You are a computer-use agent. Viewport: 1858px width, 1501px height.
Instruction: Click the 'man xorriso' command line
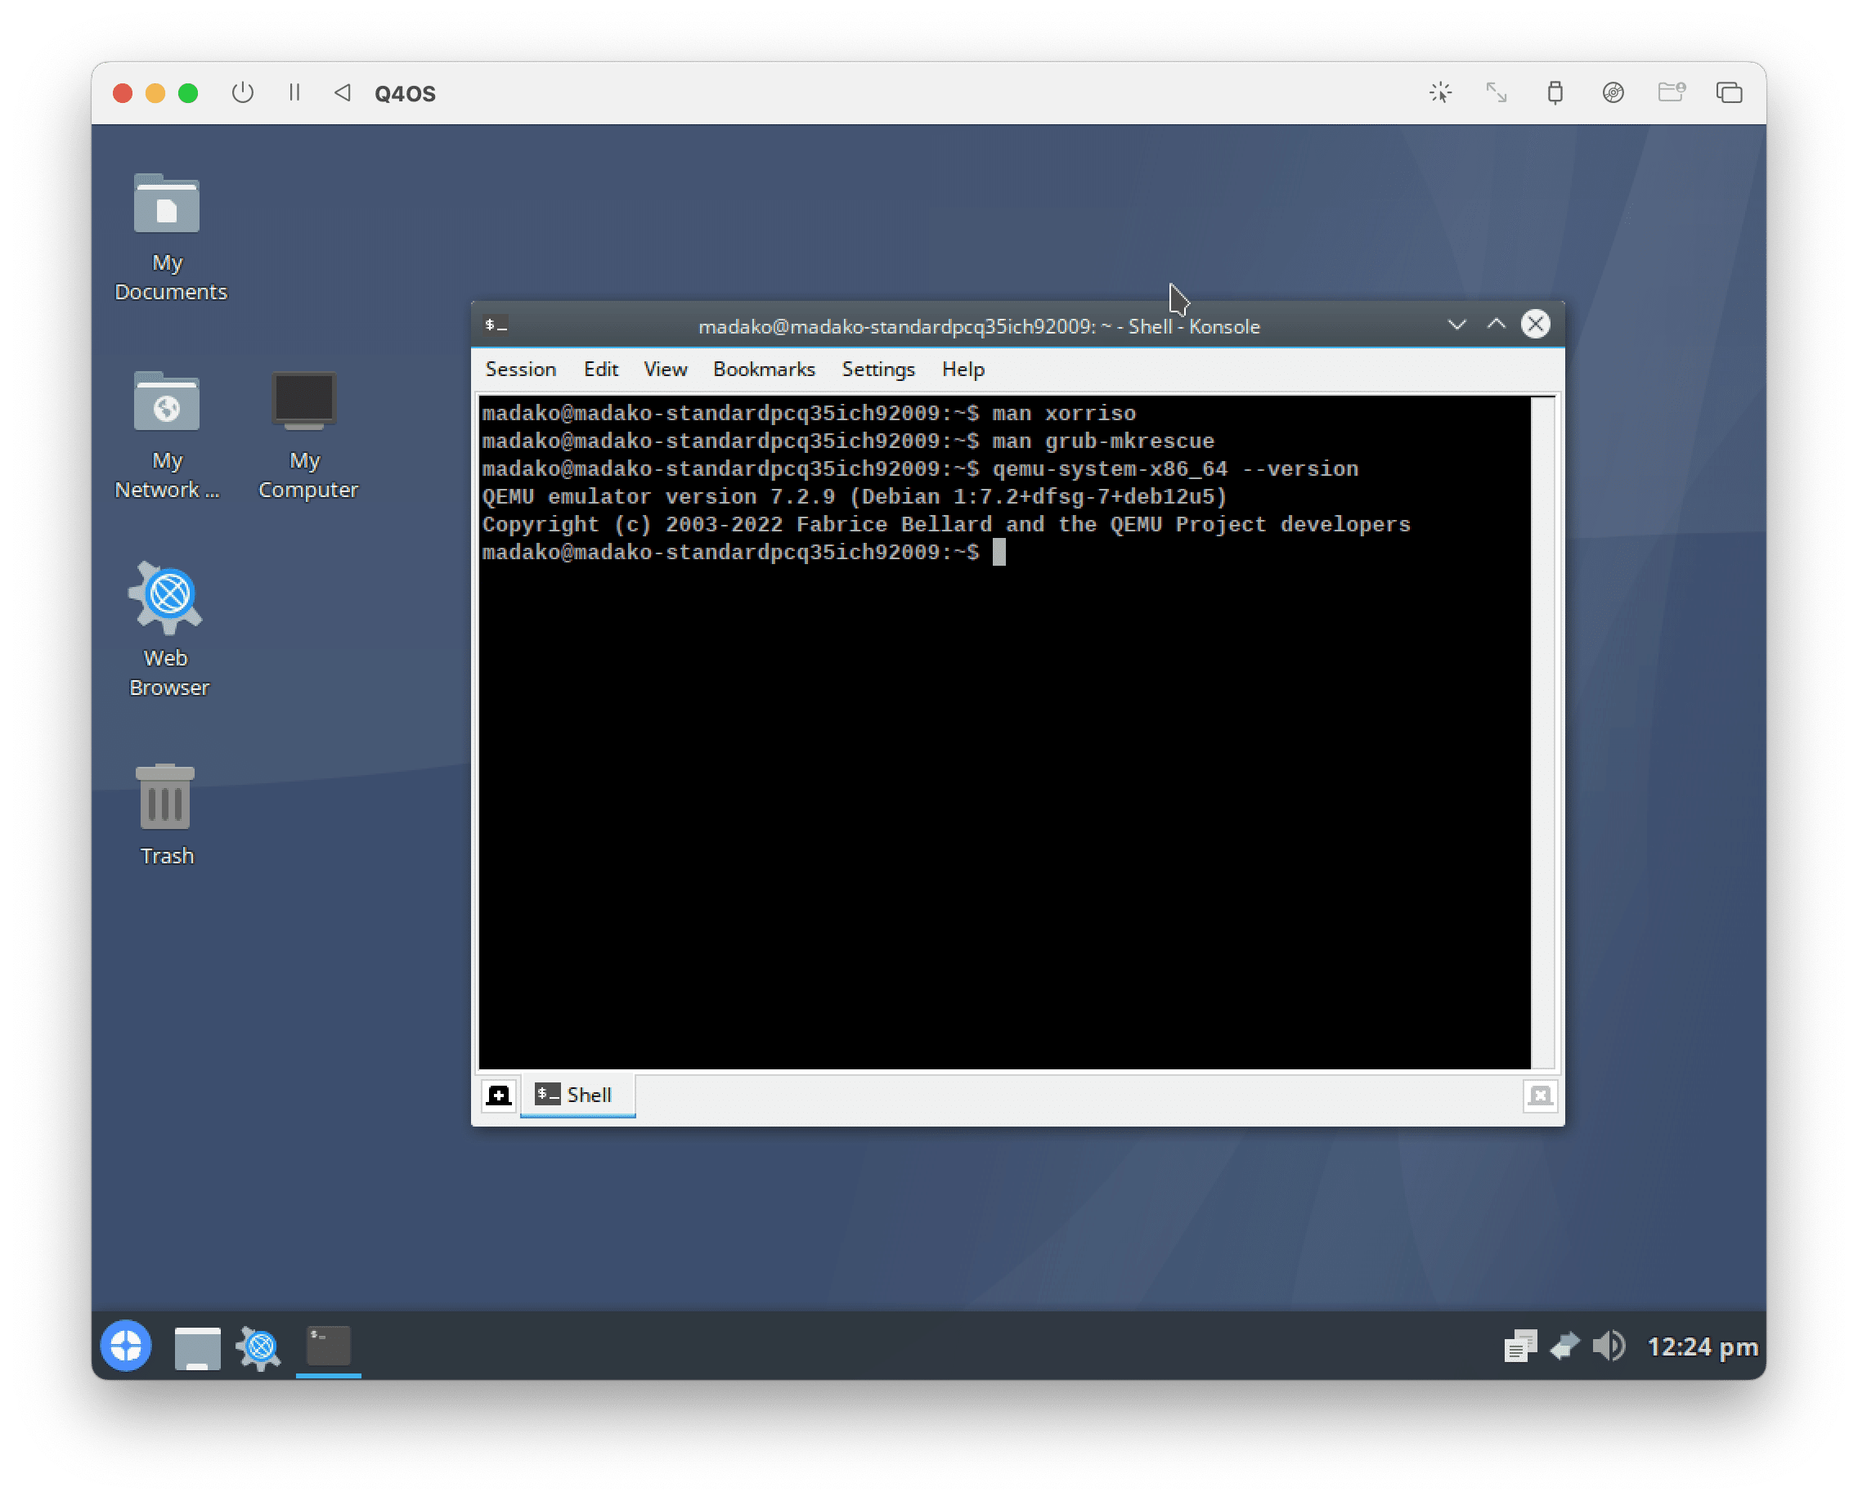[809, 414]
